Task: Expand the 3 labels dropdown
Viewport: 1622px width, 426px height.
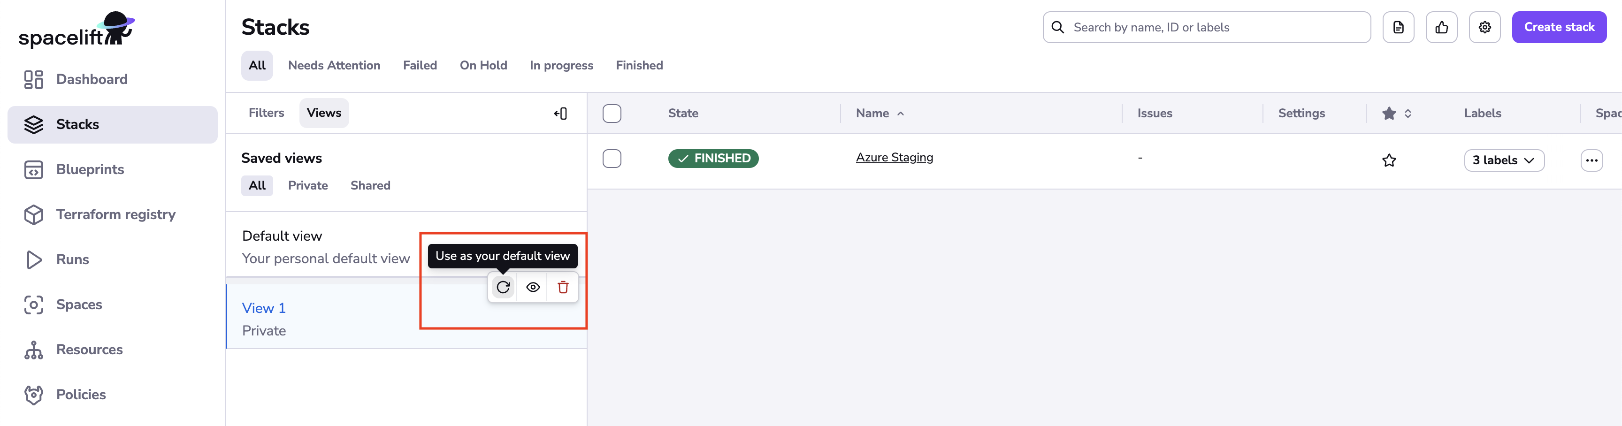Action: click(1504, 160)
